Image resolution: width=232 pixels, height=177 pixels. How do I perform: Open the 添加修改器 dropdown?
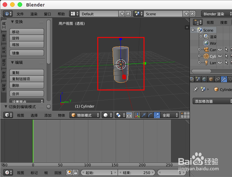tap(212, 101)
